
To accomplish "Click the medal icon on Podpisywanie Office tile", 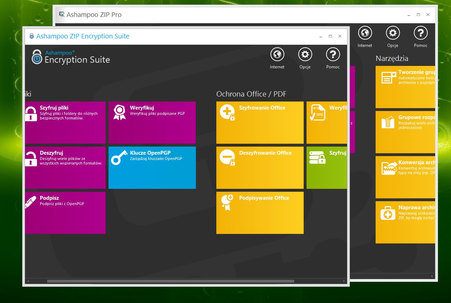I will coord(227,202).
